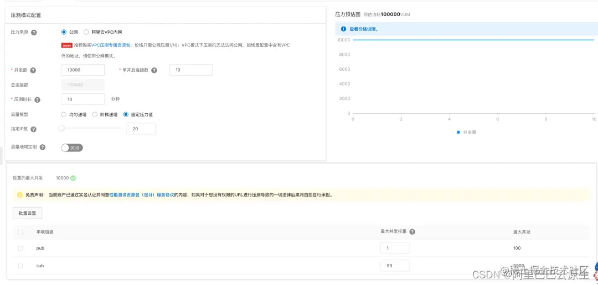Click warning icon in 免责声明 notice
The image size is (598, 285).
[x=20, y=195]
